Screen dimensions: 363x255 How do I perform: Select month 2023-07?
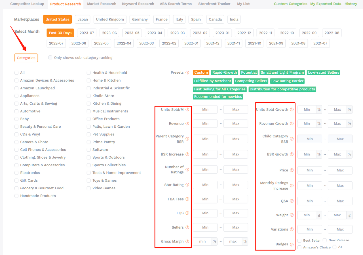point(87,33)
